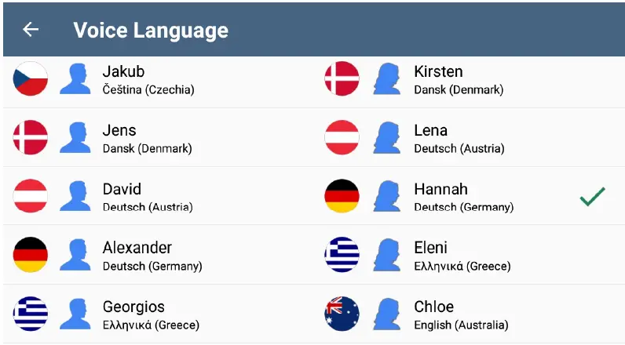Pick the Lena Deutsch (Austria) voice
The image size is (625, 345).
(459, 138)
